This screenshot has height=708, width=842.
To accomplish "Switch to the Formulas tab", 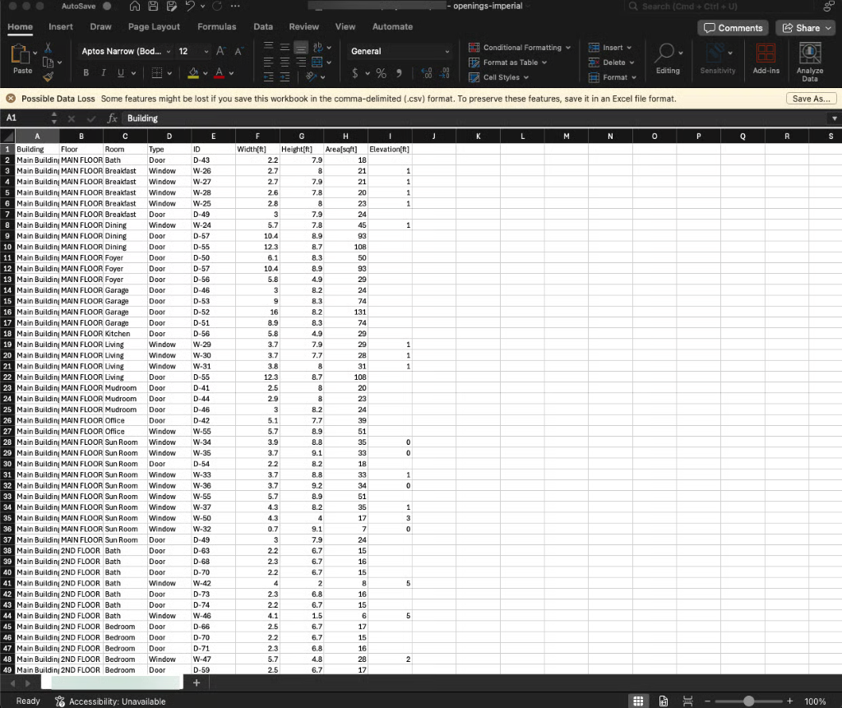I will (x=216, y=26).
